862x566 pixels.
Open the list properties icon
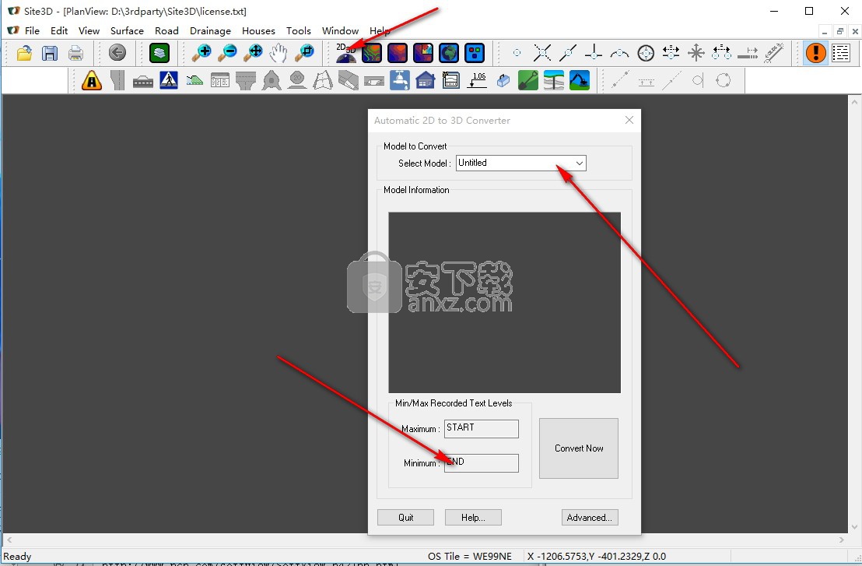point(841,53)
